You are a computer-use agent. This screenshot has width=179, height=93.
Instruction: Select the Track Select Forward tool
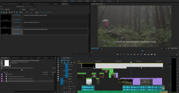tap(58, 61)
